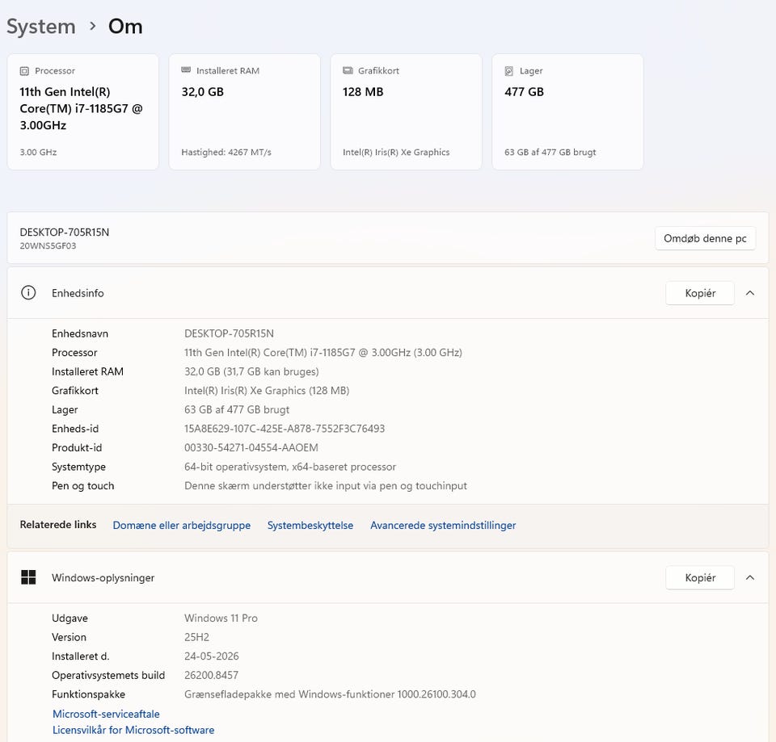Click the Relaterede links label

pyautogui.click(x=58, y=525)
